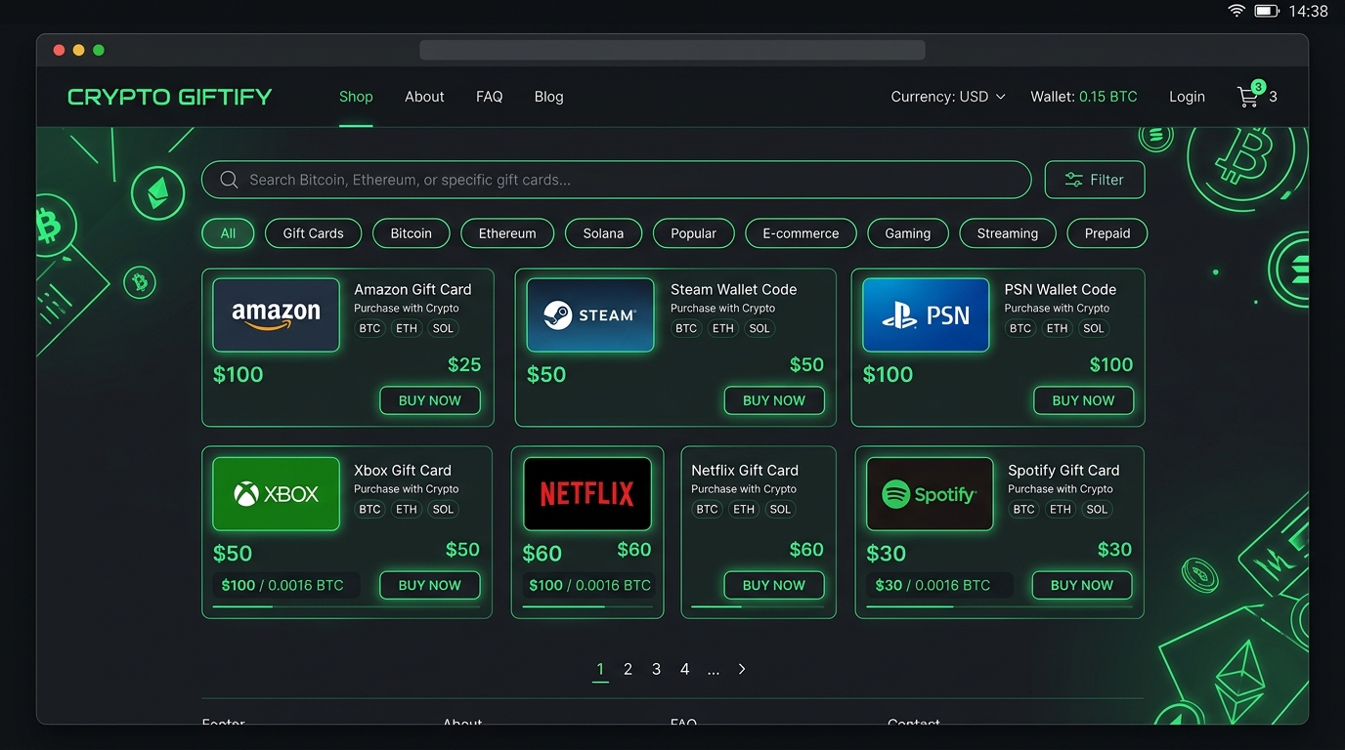Open the Xbox logo thumbnail
The height and width of the screenshot is (750, 1345).
point(276,494)
